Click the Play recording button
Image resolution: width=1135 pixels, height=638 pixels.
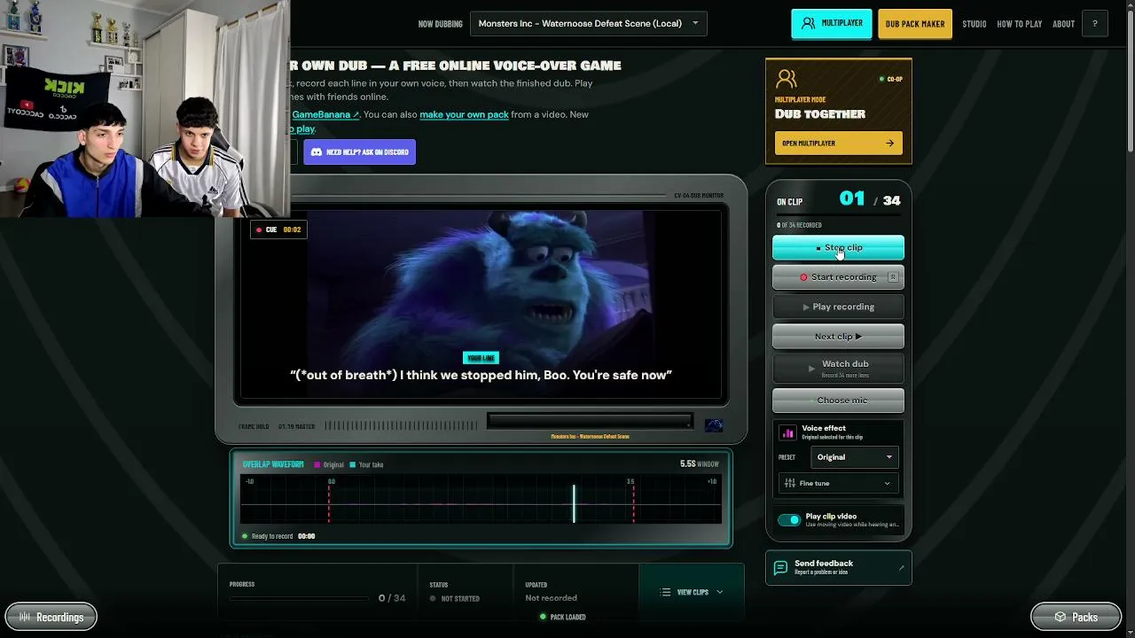coord(838,307)
